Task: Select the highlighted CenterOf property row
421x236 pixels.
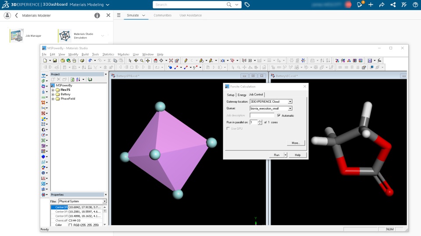Action: tap(77, 207)
